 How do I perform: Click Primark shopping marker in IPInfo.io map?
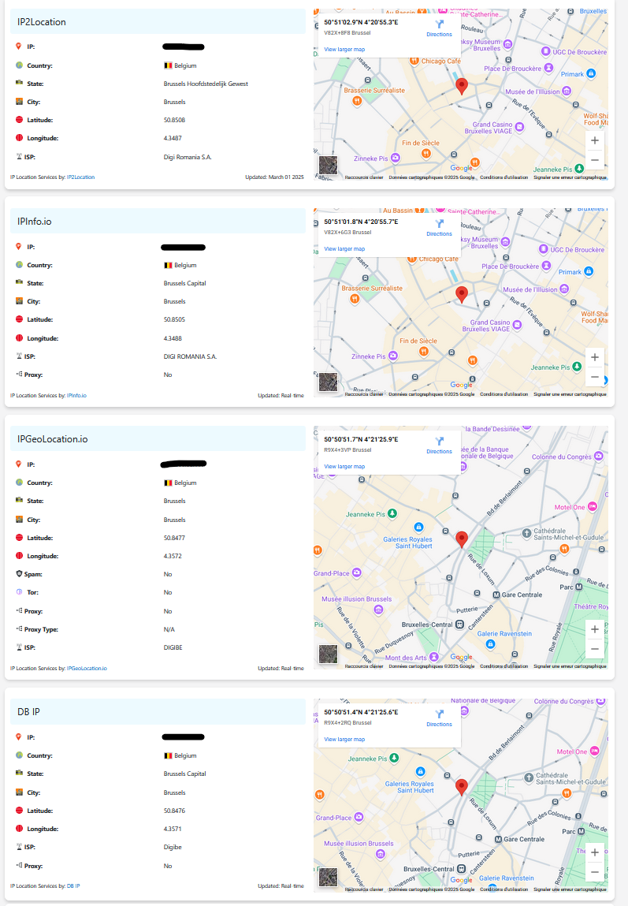click(589, 271)
